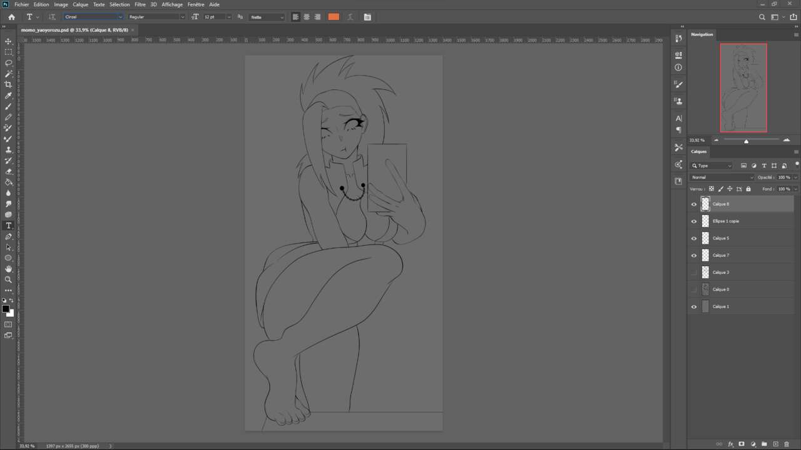Select the Zoom tool in toolbar

coord(8,279)
